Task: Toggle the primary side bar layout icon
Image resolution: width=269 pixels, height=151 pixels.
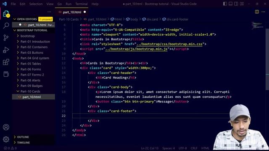Action: click(x=225, y=4)
